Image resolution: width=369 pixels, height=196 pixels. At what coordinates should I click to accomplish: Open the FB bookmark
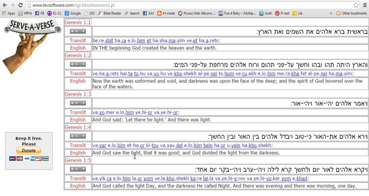39,13
